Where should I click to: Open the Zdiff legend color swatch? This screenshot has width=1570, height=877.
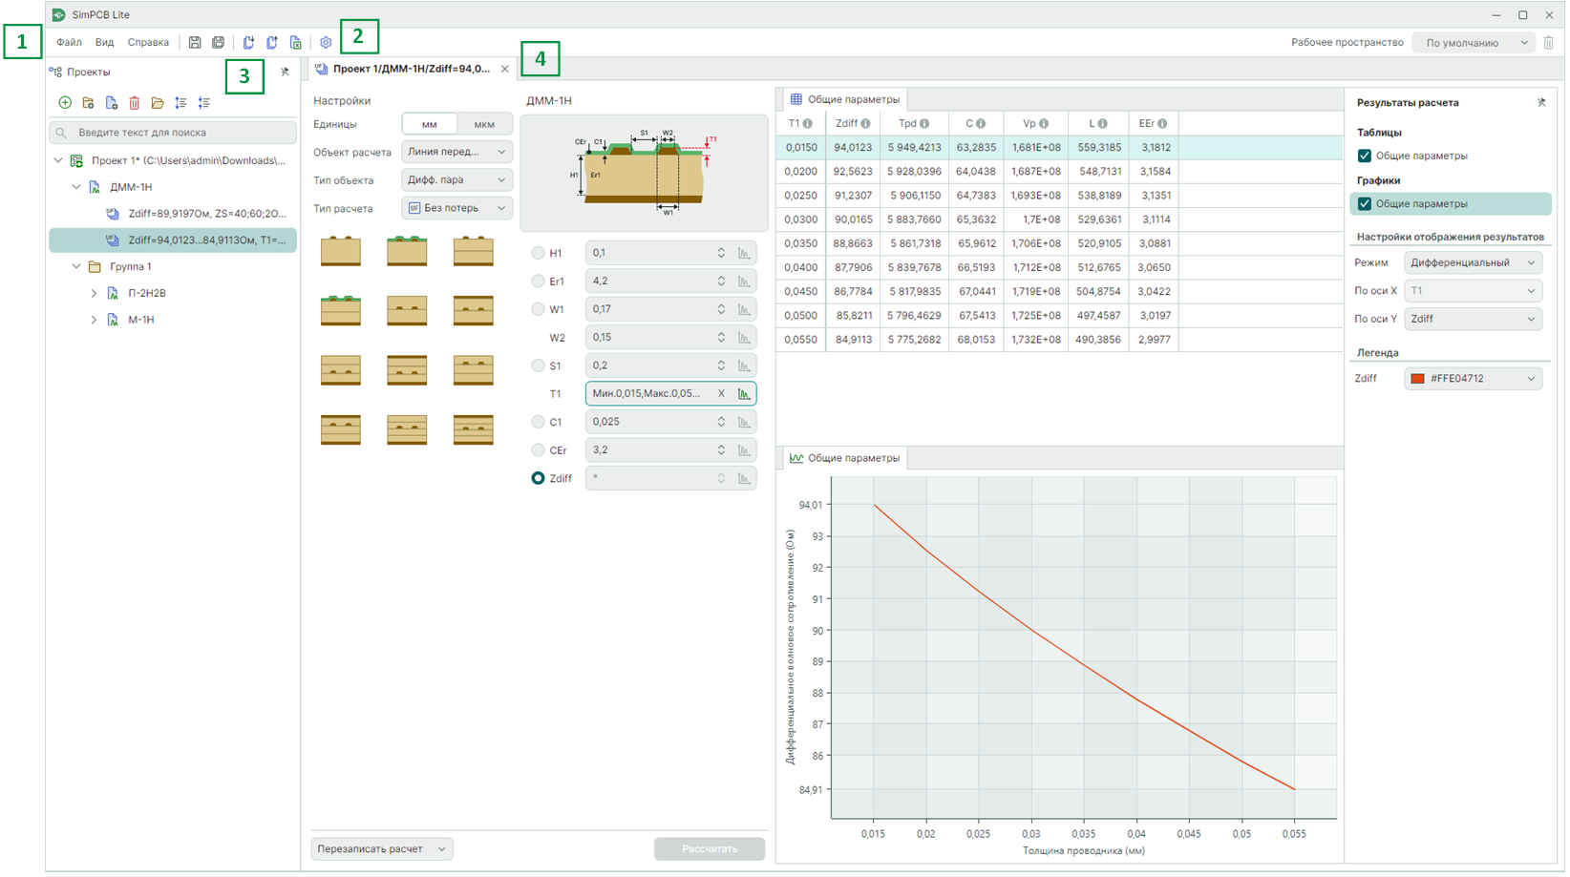(1418, 380)
